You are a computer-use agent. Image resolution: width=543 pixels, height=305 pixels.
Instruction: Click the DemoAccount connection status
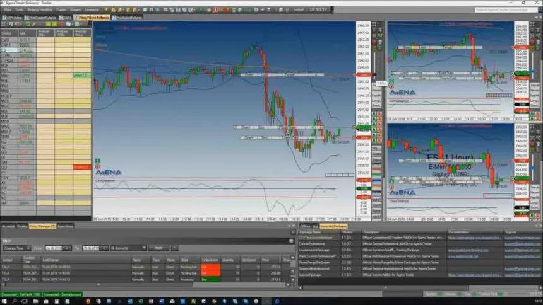[x=63, y=294]
